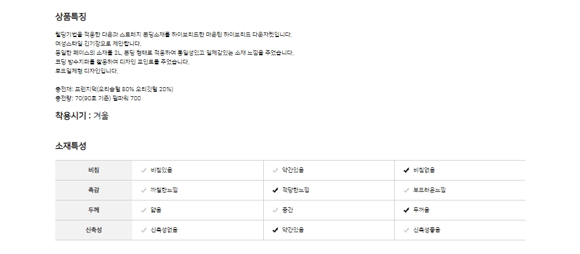Click the 촉감 row header
Screen dimensions: 580x254
pos(93,190)
